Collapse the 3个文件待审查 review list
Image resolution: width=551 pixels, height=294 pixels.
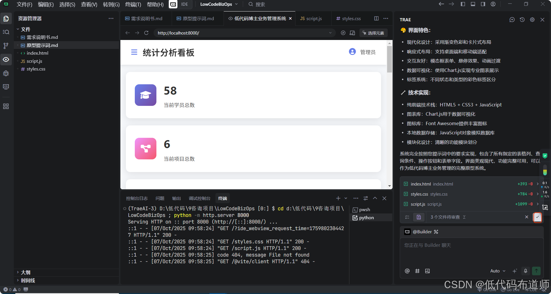464,217
